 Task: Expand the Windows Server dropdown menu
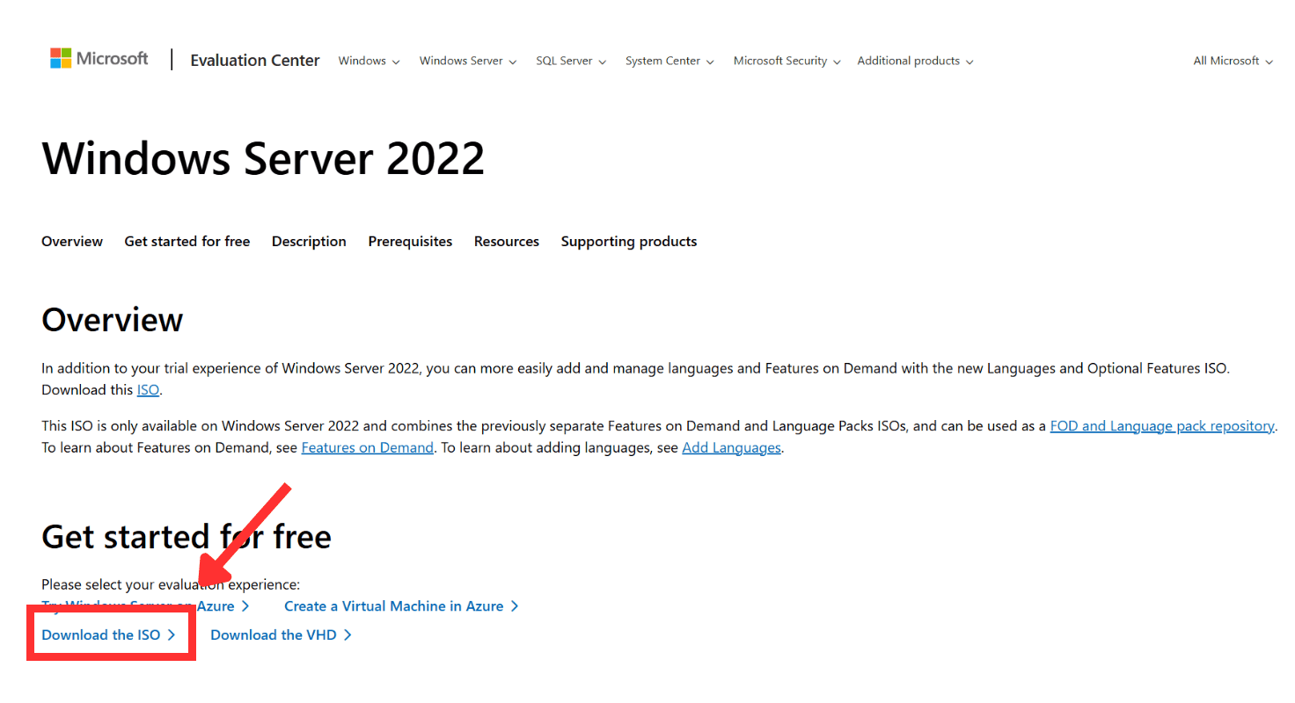click(x=466, y=61)
